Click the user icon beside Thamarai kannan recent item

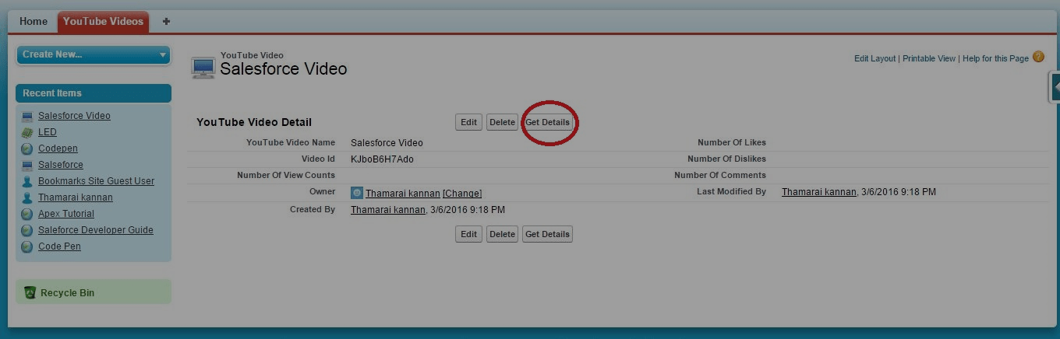click(x=27, y=197)
